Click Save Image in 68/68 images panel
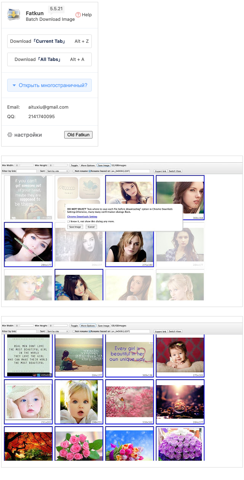Screen dimensions: 244x480 tap(103, 326)
